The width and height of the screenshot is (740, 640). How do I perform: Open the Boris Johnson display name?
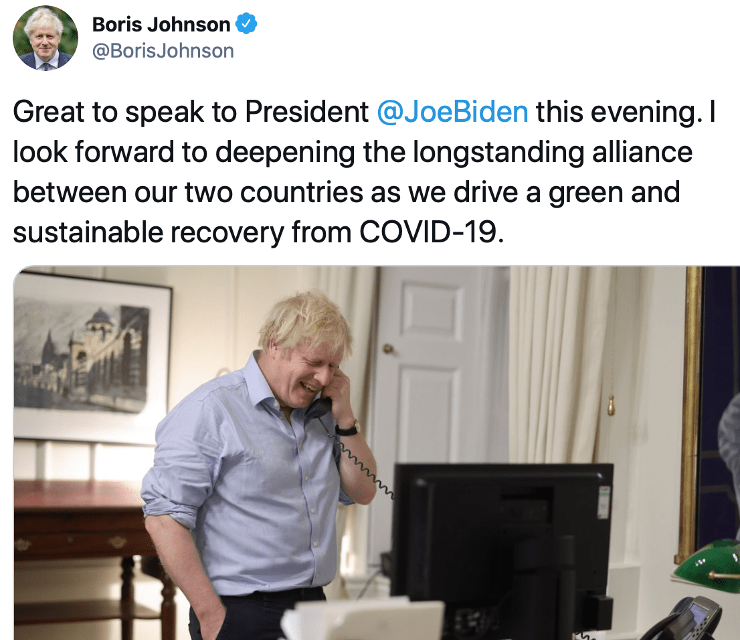(161, 25)
